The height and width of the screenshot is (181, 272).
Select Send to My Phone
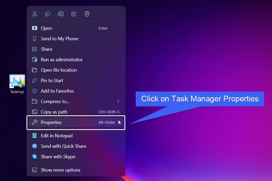(76, 39)
